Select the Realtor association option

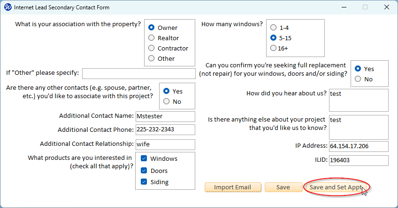click(152, 38)
